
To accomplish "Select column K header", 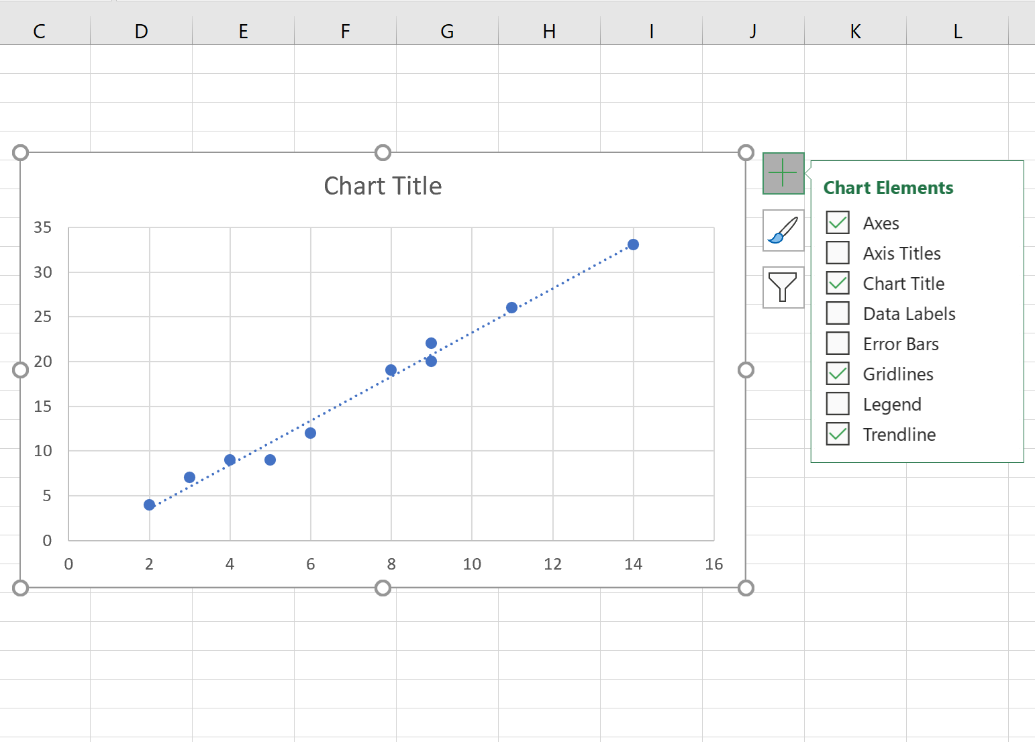I will coord(855,31).
